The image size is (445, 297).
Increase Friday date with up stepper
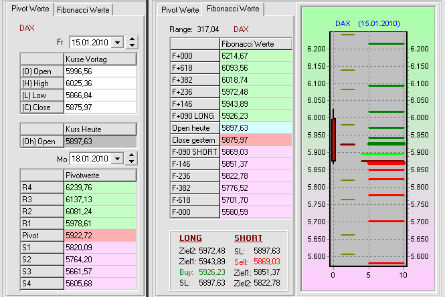(x=132, y=39)
